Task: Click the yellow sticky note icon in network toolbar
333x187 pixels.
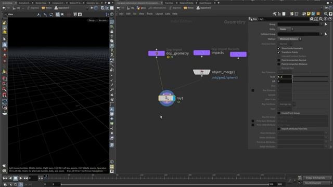Action: pyautogui.click(x=309, y=14)
